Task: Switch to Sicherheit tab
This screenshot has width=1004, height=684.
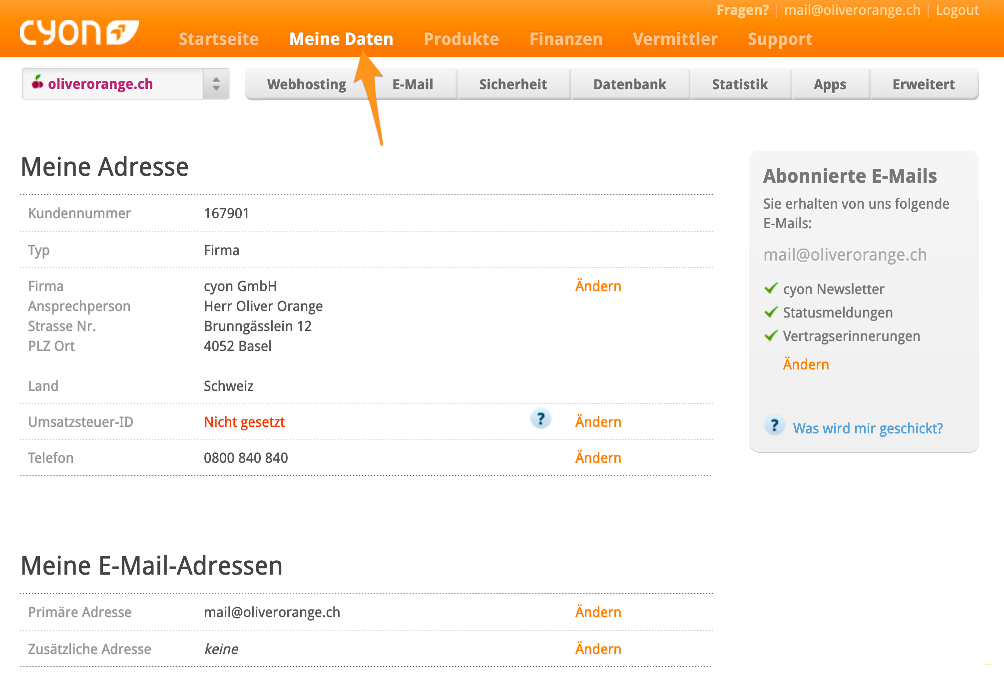Action: click(513, 84)
